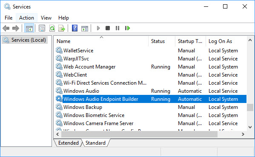Maximize the Services window

pos(225,6)
